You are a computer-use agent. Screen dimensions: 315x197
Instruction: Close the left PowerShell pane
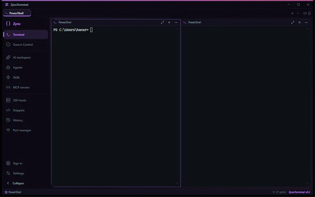[x=169, y=22]
